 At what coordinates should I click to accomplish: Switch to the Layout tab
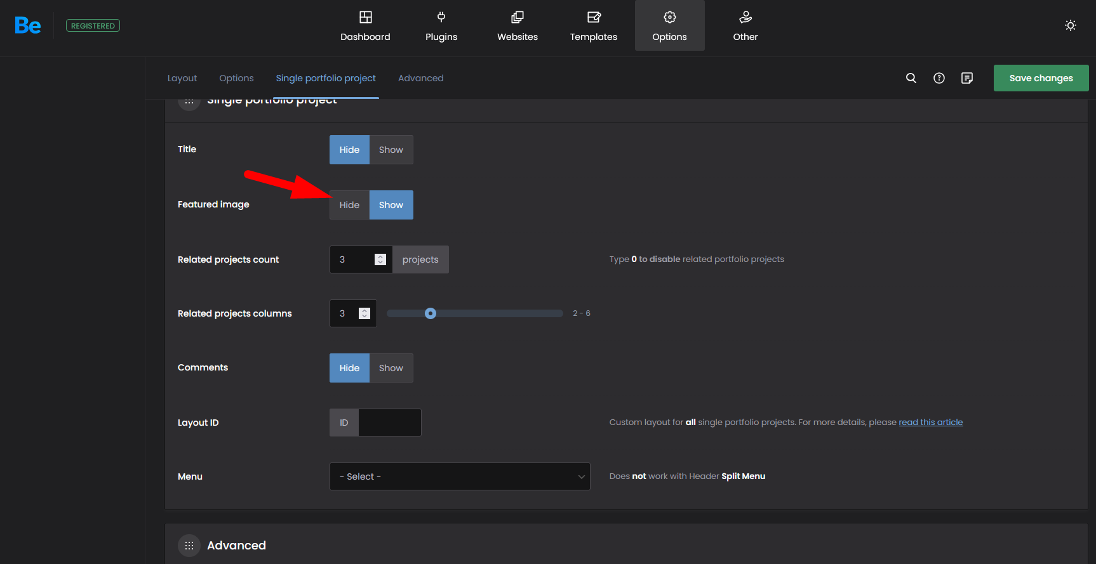(x=182, y=78)
